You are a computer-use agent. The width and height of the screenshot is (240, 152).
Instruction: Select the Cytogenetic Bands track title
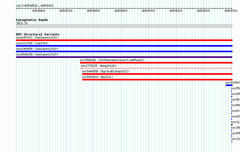[x=32, y=20]
